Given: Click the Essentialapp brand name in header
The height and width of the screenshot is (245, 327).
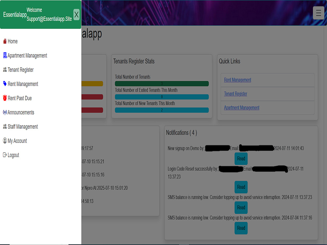Looking at the screenshot, I should coord(15,15).
